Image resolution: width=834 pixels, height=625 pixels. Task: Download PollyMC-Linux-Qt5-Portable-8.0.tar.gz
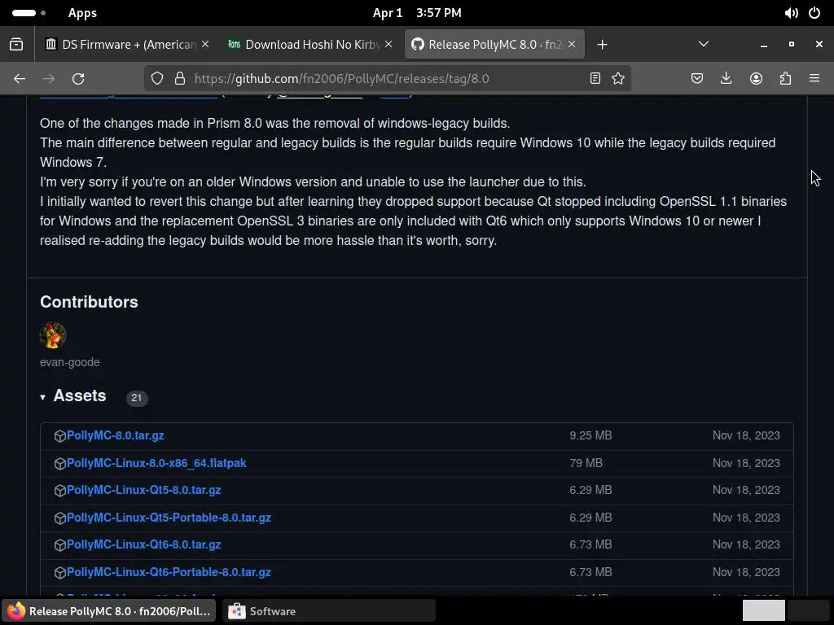(169, 518)
